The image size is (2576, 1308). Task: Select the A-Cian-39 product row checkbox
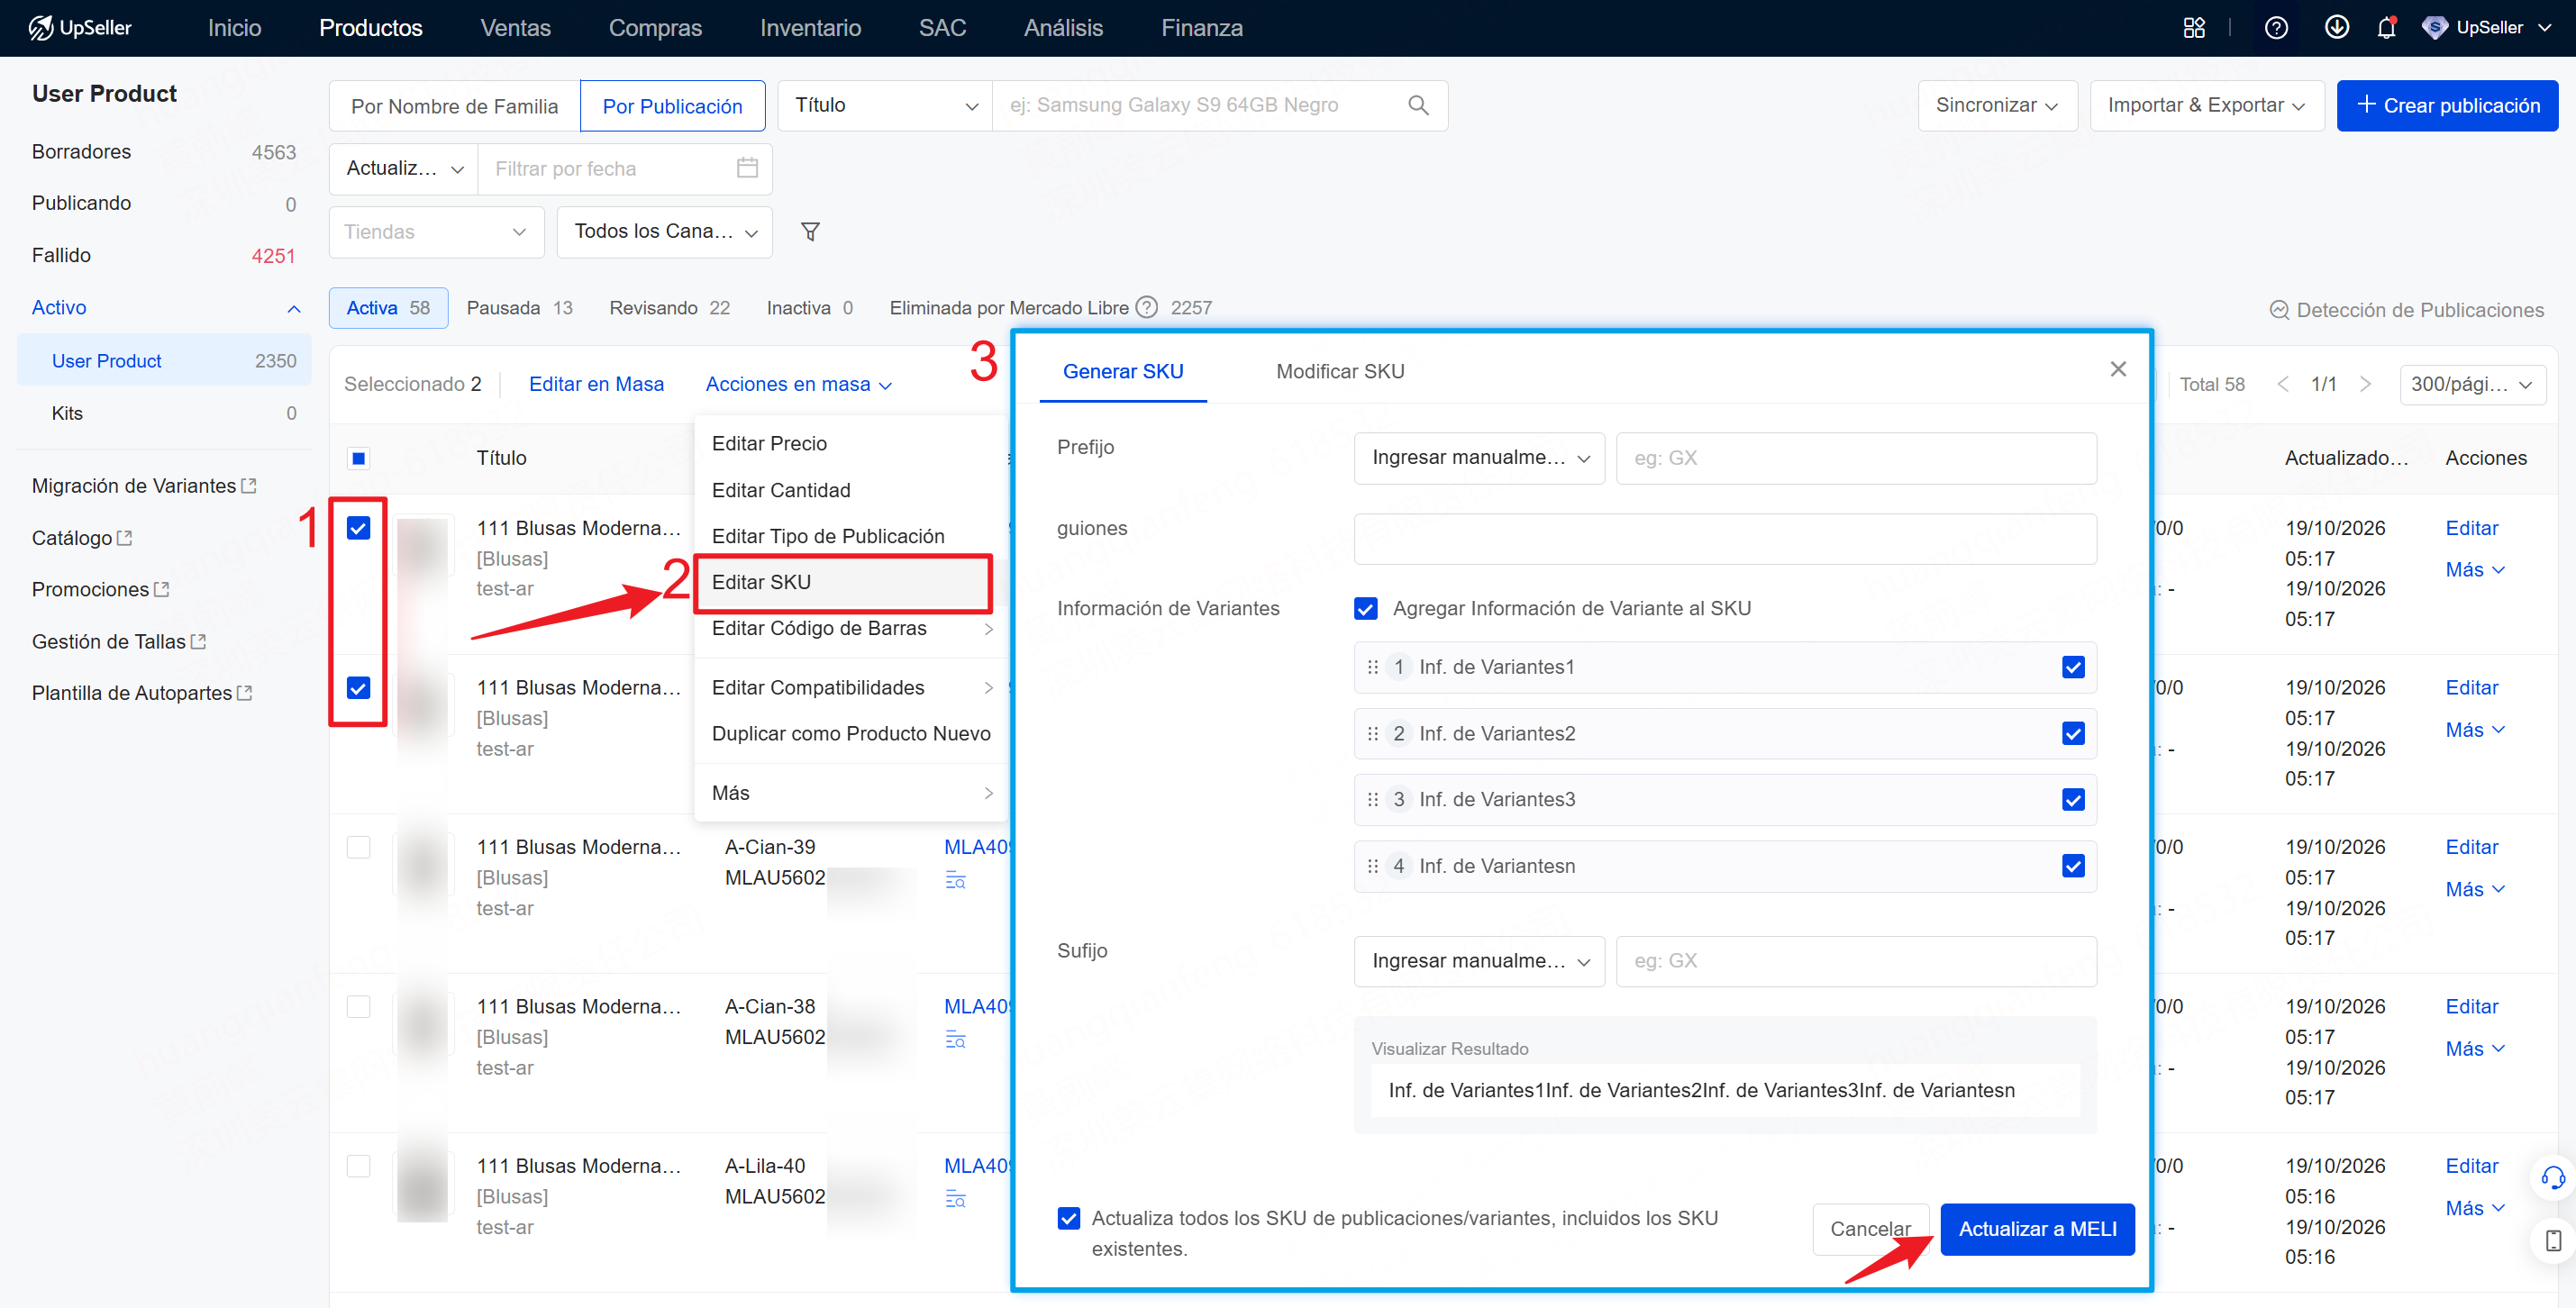click(358, 847)
